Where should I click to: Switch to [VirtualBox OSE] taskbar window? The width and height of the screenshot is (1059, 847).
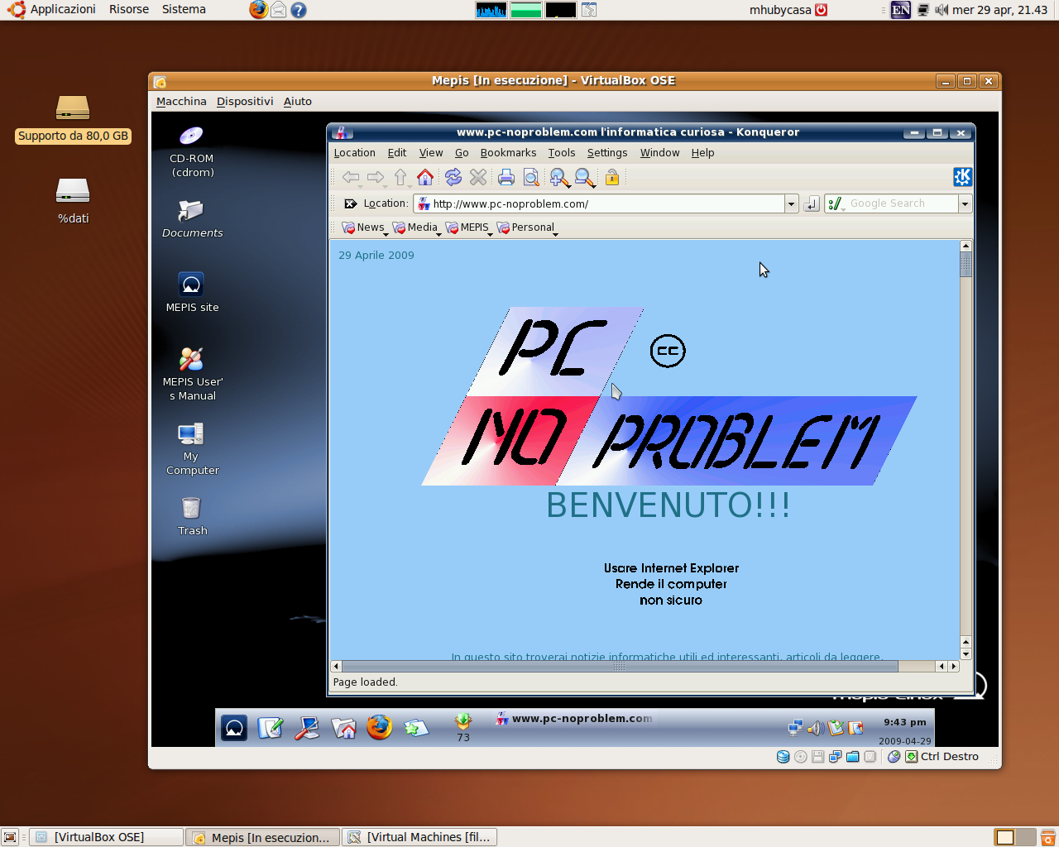coord(107,837)
